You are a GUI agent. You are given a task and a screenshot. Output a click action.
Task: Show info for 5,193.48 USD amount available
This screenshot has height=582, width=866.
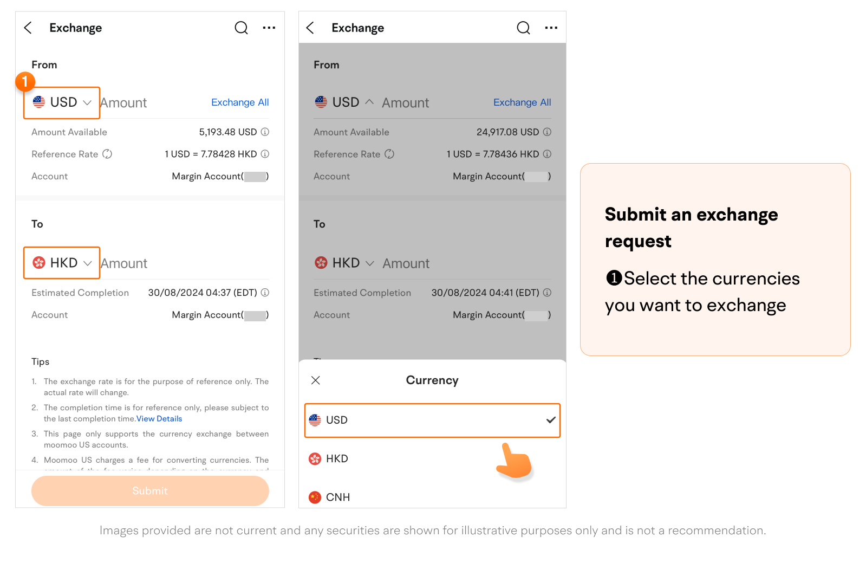[x=265, y=132]
